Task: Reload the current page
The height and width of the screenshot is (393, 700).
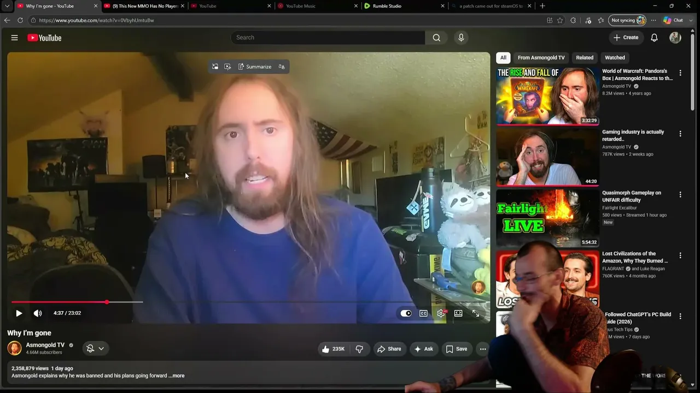Action: click(x=20, y=20)
